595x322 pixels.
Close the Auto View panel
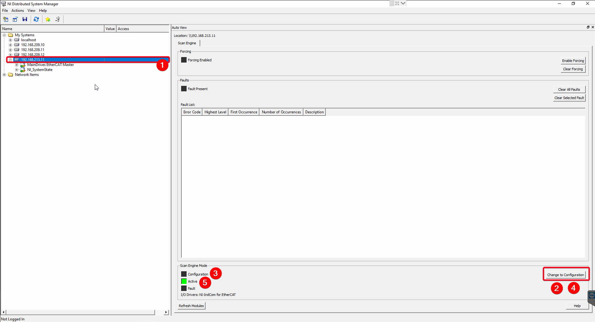(593, 27)
